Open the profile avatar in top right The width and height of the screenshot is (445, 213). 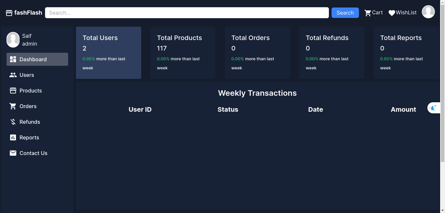click(x=428, y=12)
